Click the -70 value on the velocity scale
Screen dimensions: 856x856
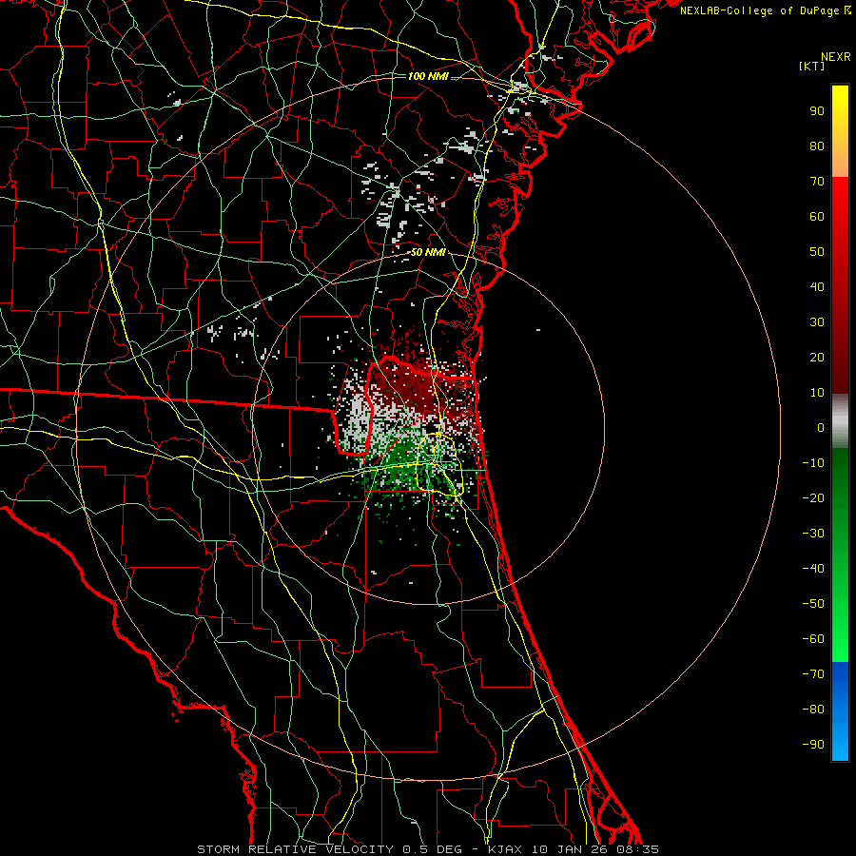[x=813, y=674]
